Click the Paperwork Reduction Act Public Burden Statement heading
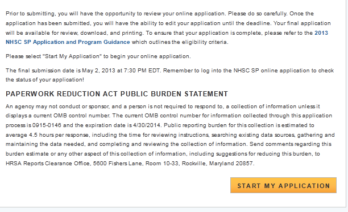Screen dimensions: 348x212 coord(117,94)
